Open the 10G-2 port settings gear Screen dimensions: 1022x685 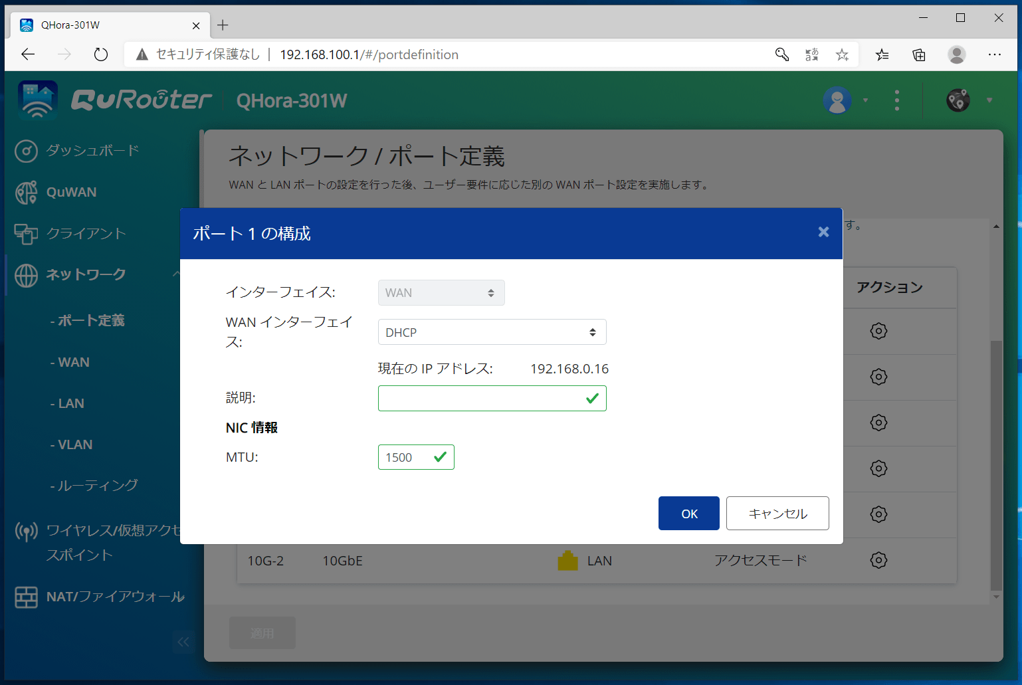pos(878,560)
